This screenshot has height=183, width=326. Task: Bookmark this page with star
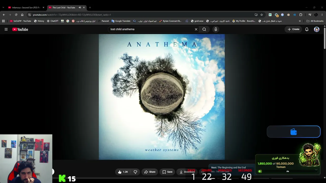[262, 15]
